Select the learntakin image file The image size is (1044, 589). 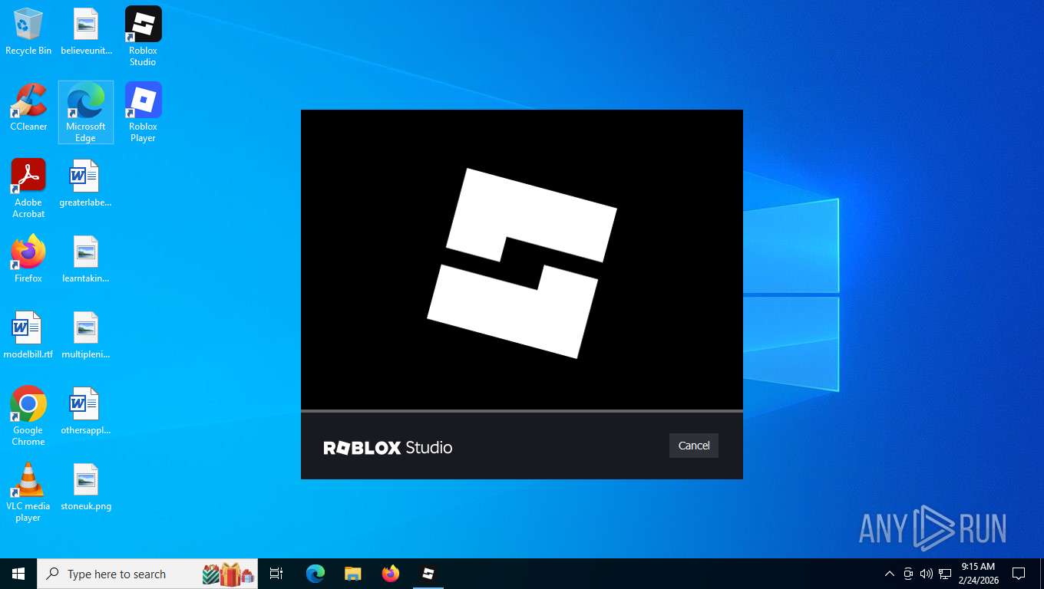(x=86, y=259)
